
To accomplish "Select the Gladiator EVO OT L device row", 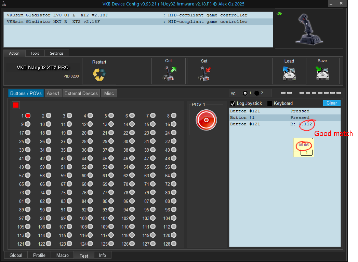I will (138, 15).
